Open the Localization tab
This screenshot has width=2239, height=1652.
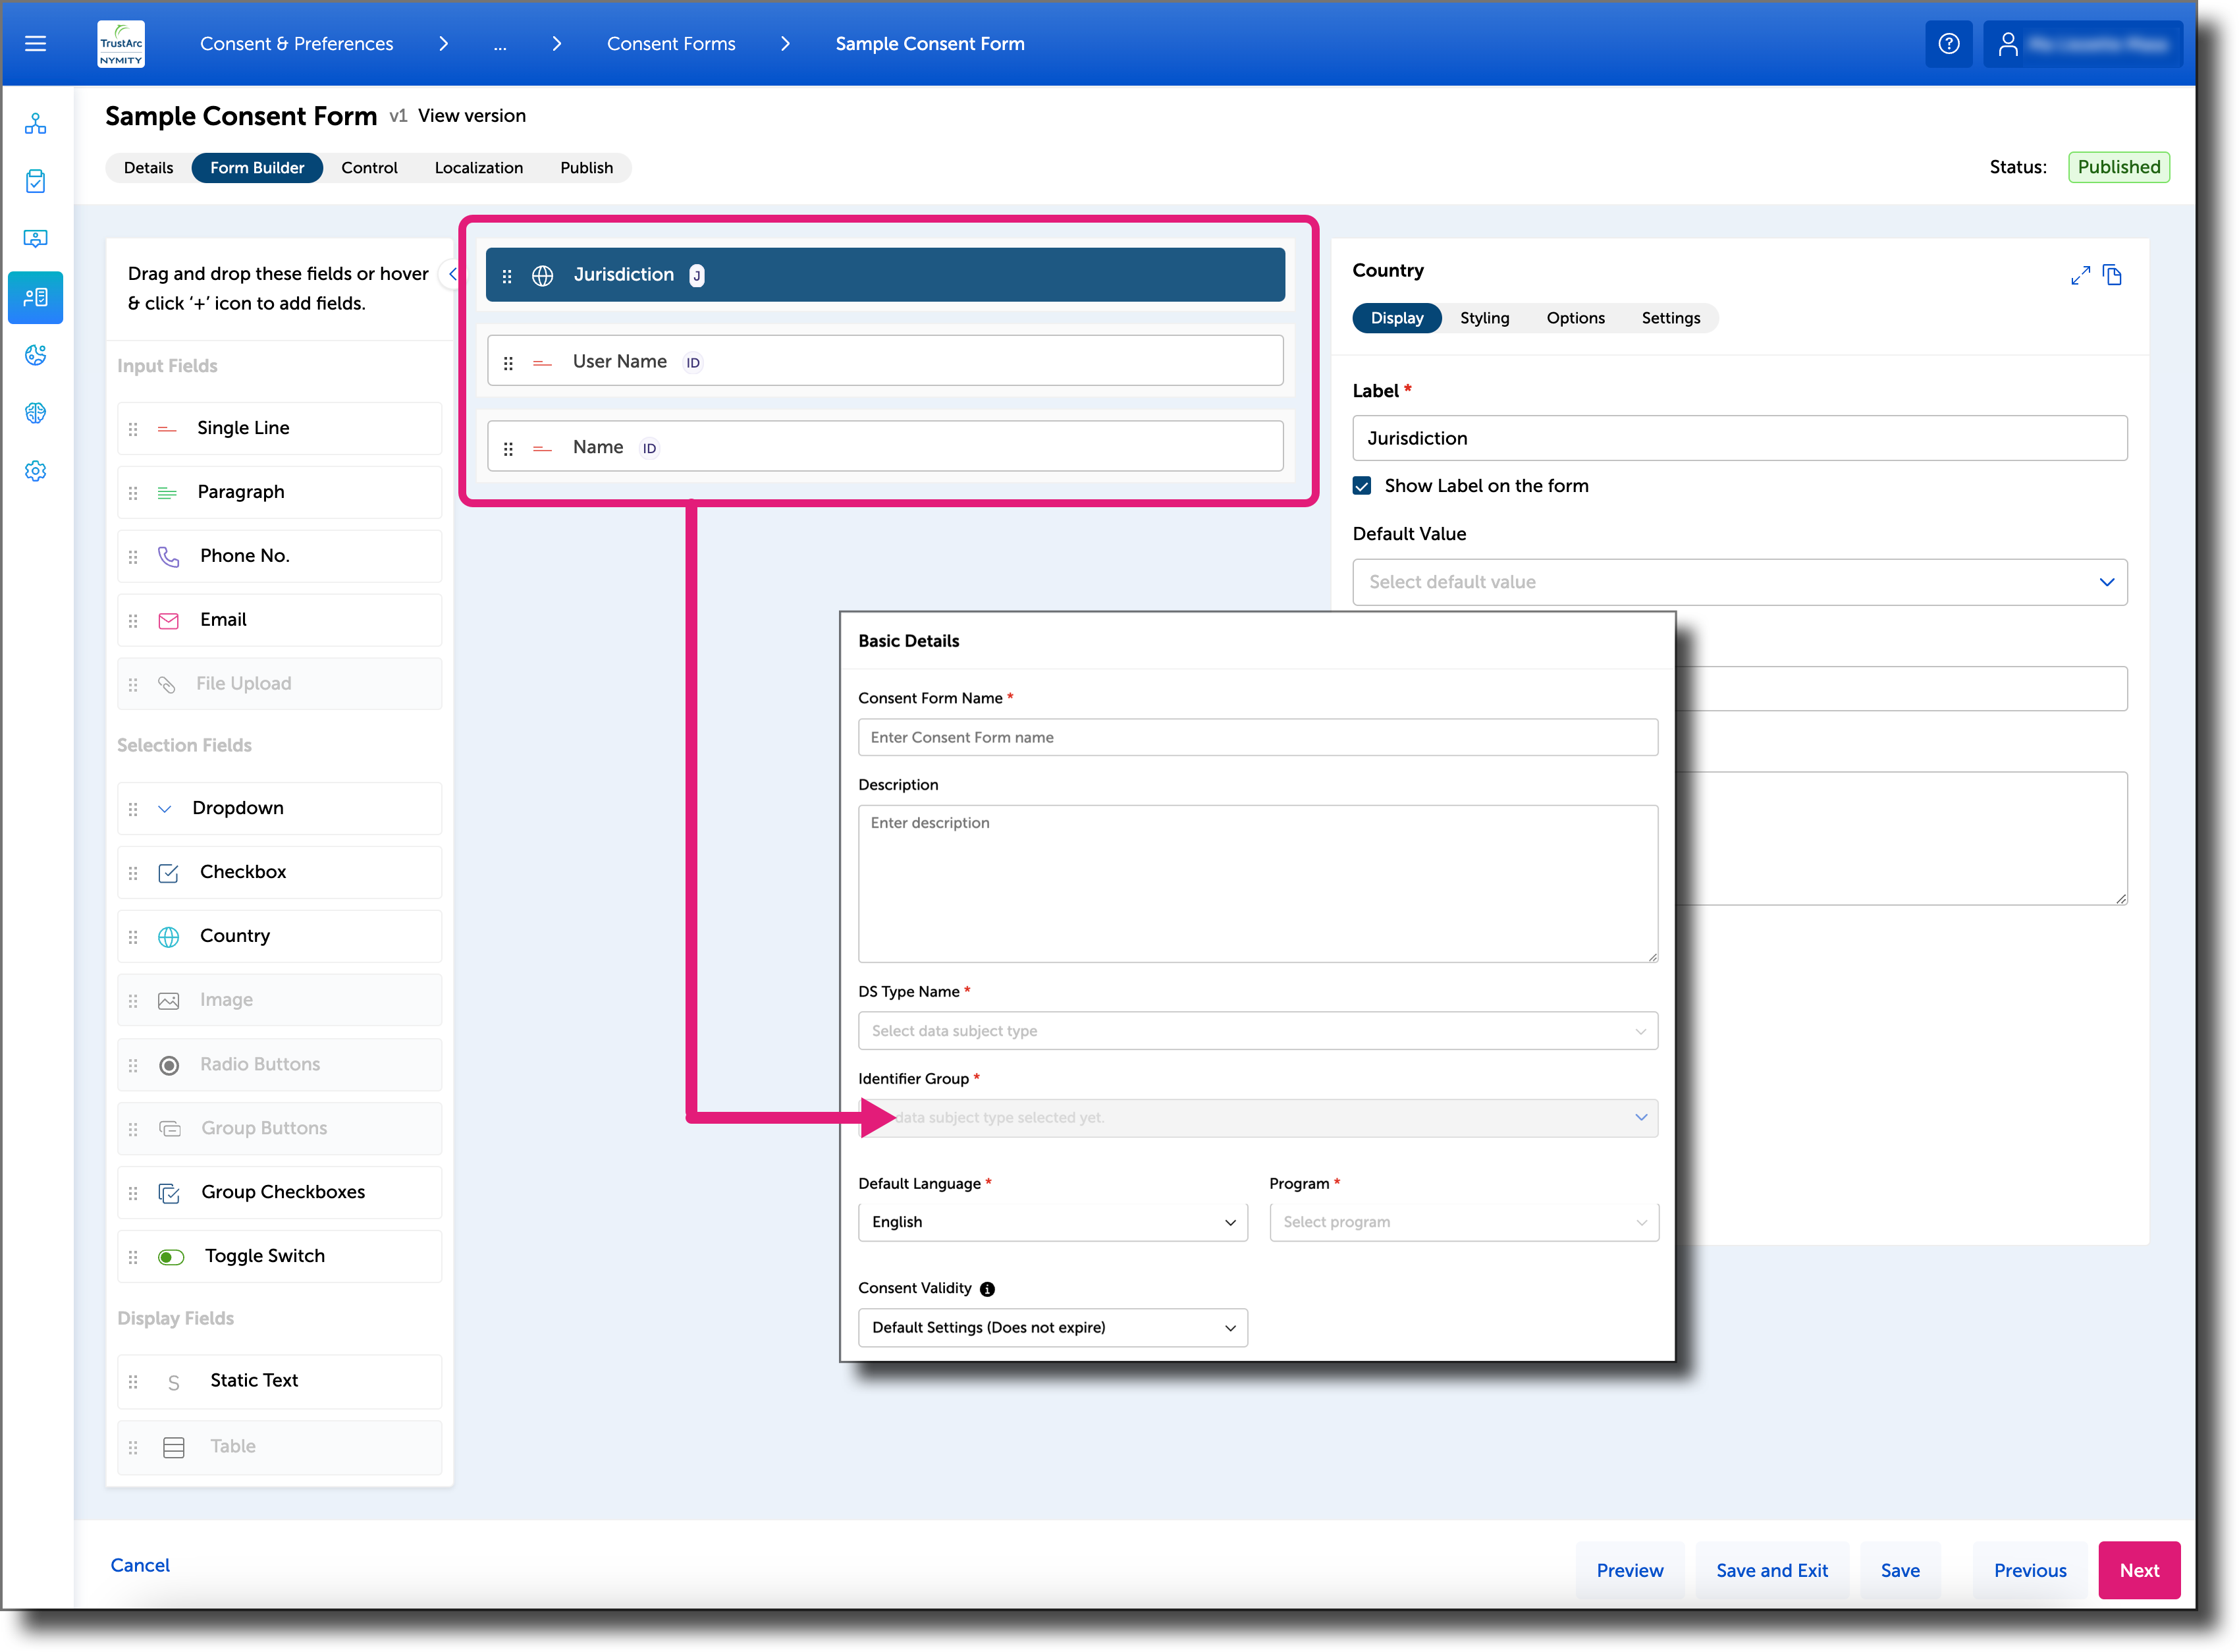click(479, 167)
